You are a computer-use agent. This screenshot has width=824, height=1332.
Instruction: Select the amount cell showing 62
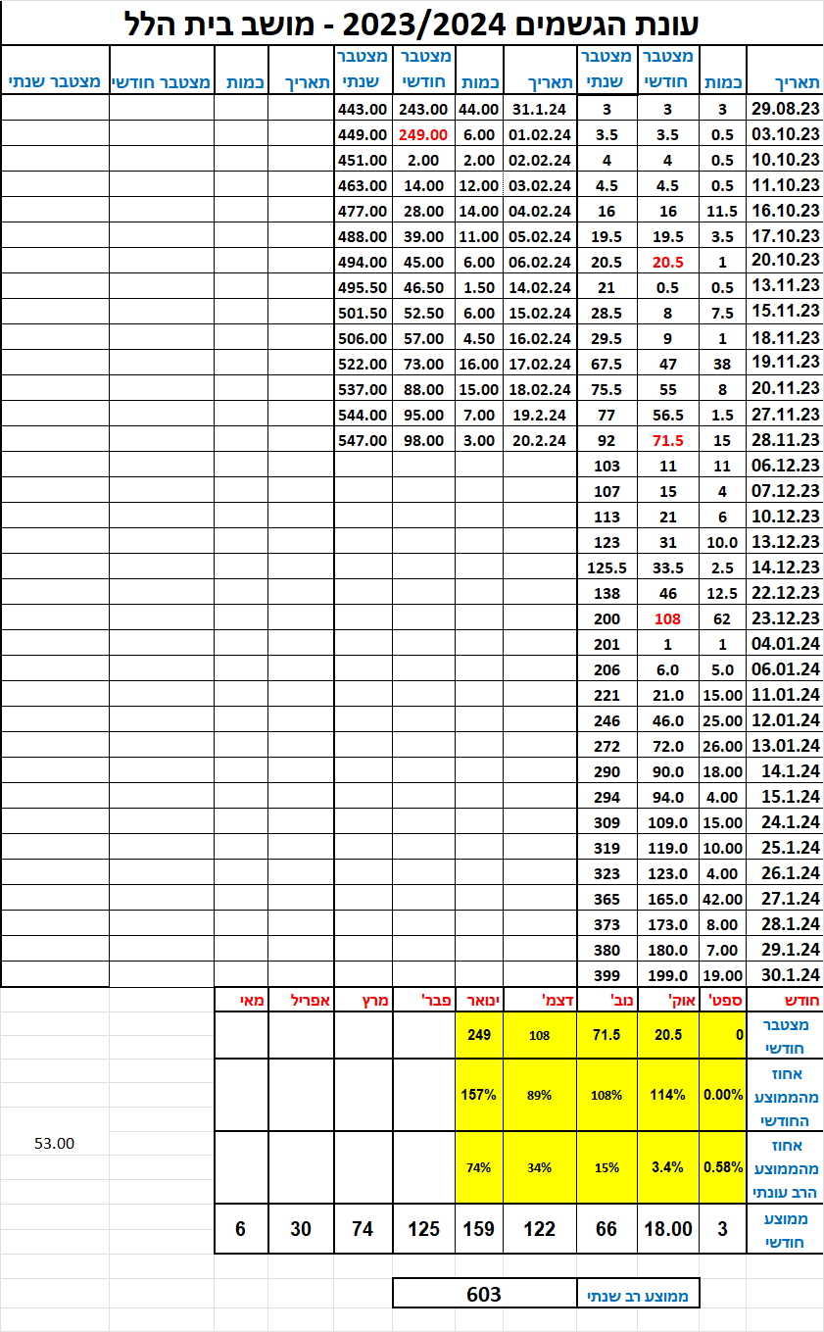click(x=722, y=618)
